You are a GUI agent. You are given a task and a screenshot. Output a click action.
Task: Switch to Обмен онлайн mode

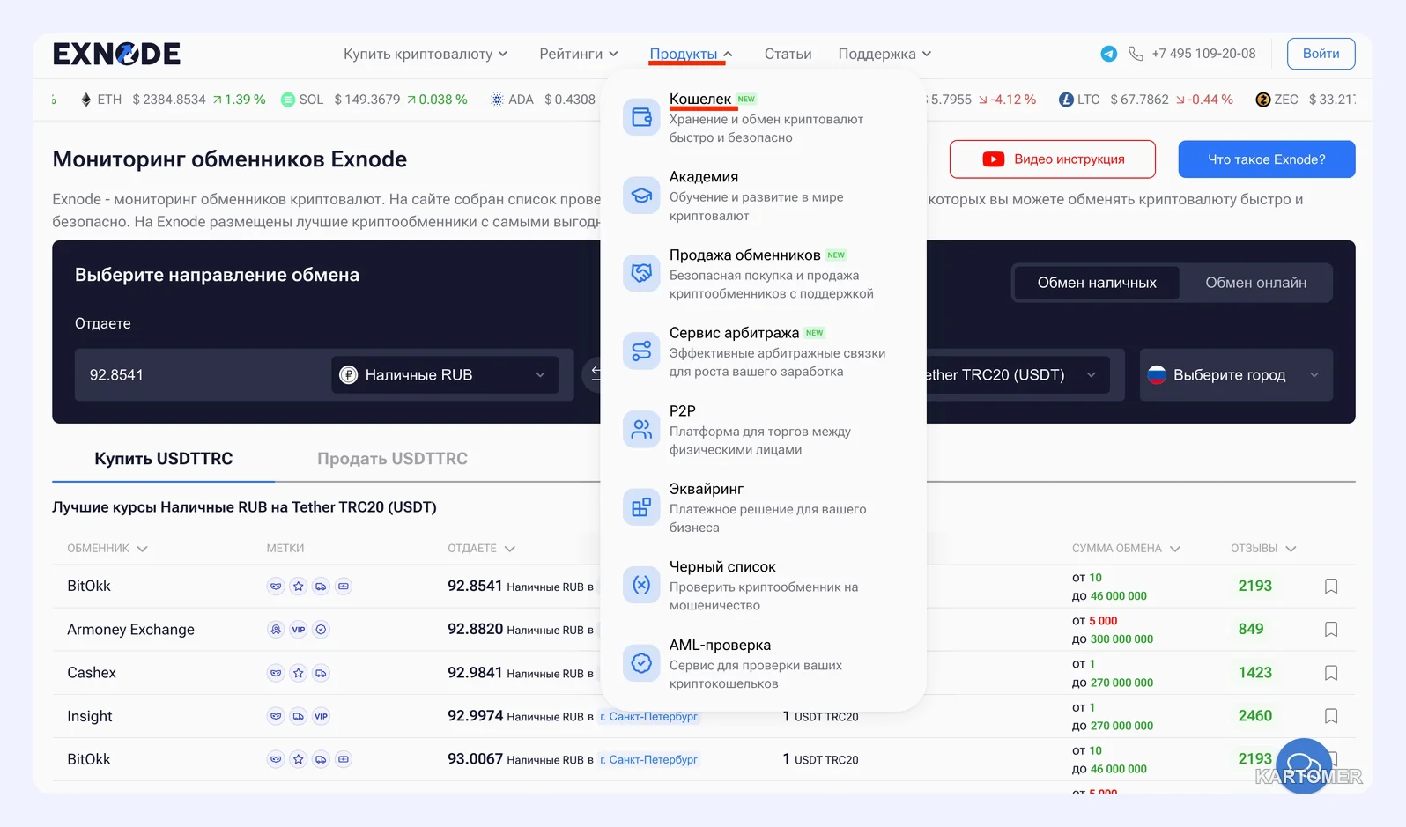coord(1255,283)
